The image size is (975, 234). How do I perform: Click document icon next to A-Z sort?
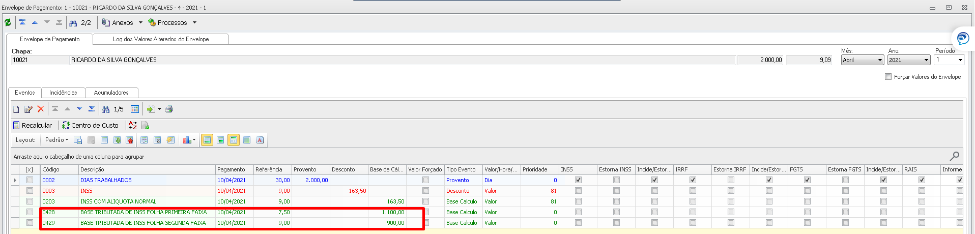[145, 125]
